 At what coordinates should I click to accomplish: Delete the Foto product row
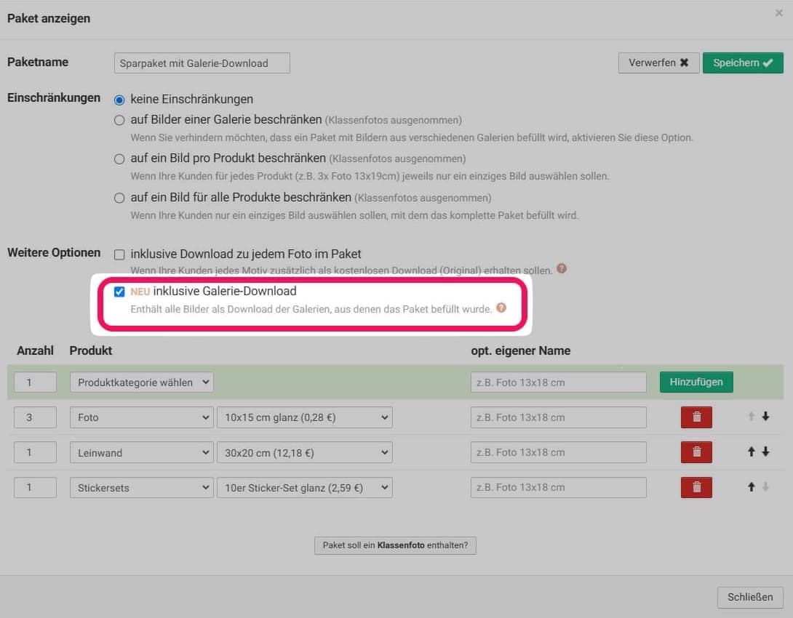696,417
